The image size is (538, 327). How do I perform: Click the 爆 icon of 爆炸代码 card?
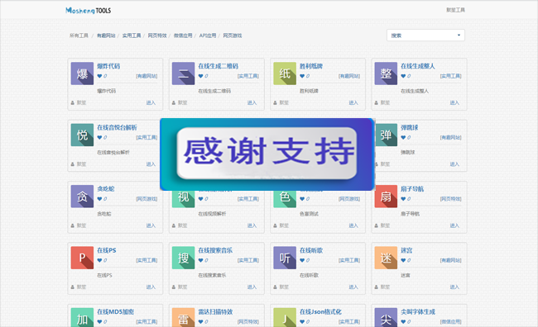point(82,73)
